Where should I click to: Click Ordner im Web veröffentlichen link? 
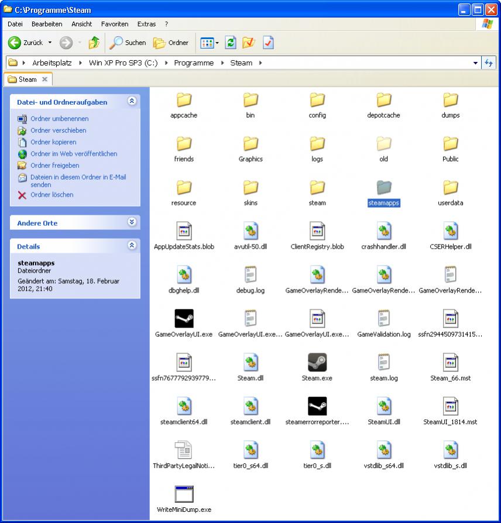(74, 154)
